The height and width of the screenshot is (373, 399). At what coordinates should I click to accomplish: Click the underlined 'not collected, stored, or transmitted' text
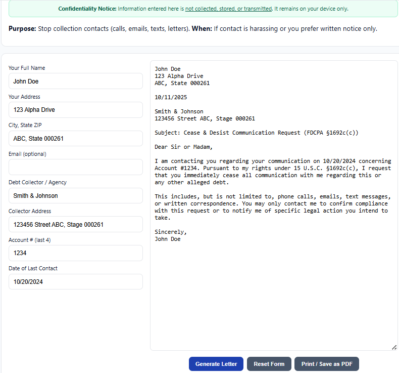click(228, 9)
